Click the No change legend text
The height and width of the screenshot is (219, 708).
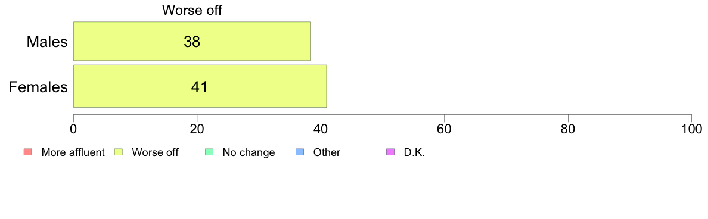coord(249,152)
